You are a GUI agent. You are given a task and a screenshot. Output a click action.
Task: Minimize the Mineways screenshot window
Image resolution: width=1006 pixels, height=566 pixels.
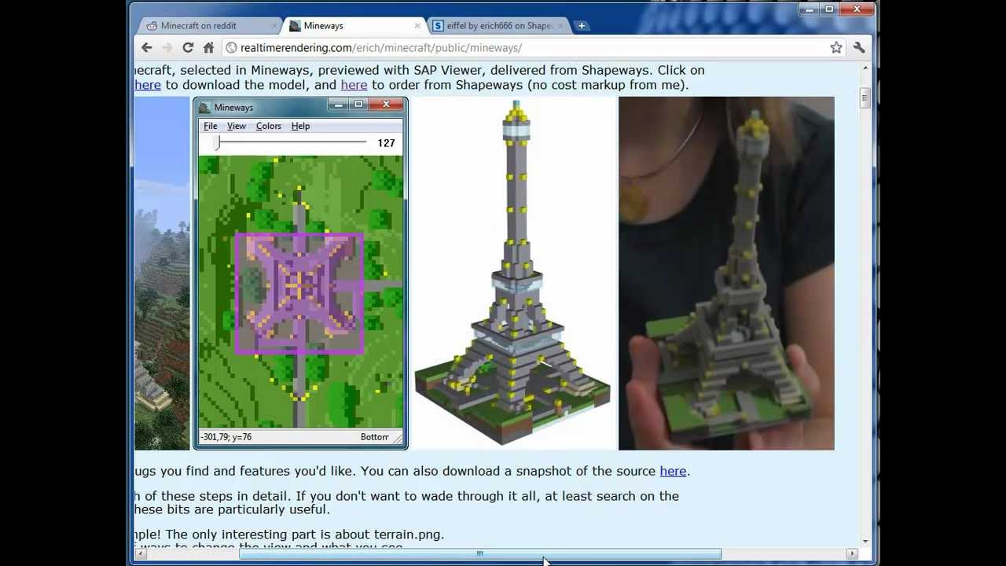coord(339,105)
